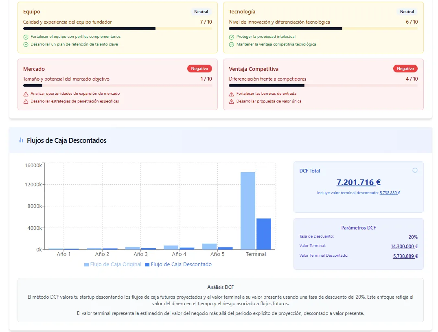Viewport: 438px width, 332px height.
Task: Click check icon beside Proteger la propiedad intelectual
Action: click(x=231, y=37)
